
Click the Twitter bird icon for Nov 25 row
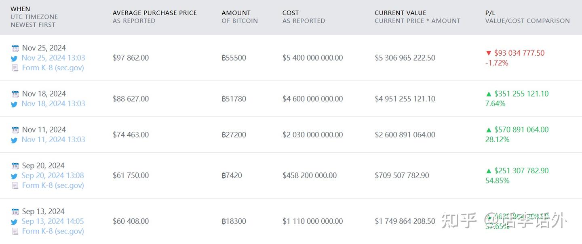[14, 59]
